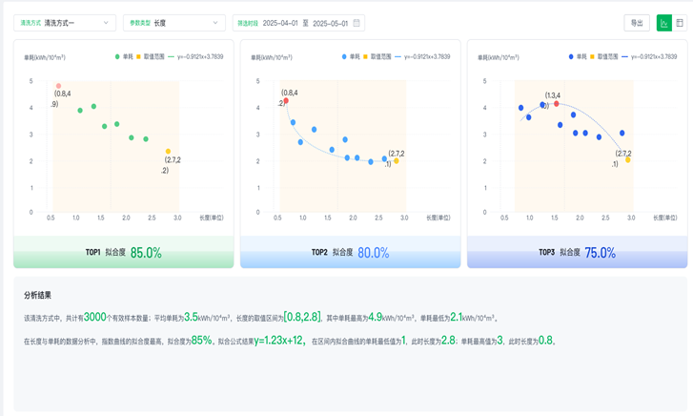Switch to chart view icon
This screenshot has width=693, height=416.
[x=663, y=23]
